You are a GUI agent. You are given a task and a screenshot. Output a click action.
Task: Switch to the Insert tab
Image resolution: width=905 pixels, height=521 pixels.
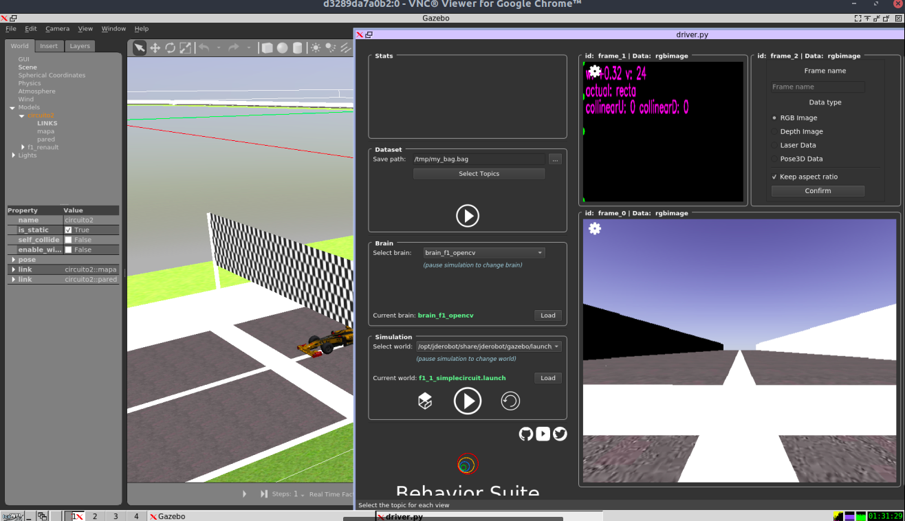click(x=49, y=46)
